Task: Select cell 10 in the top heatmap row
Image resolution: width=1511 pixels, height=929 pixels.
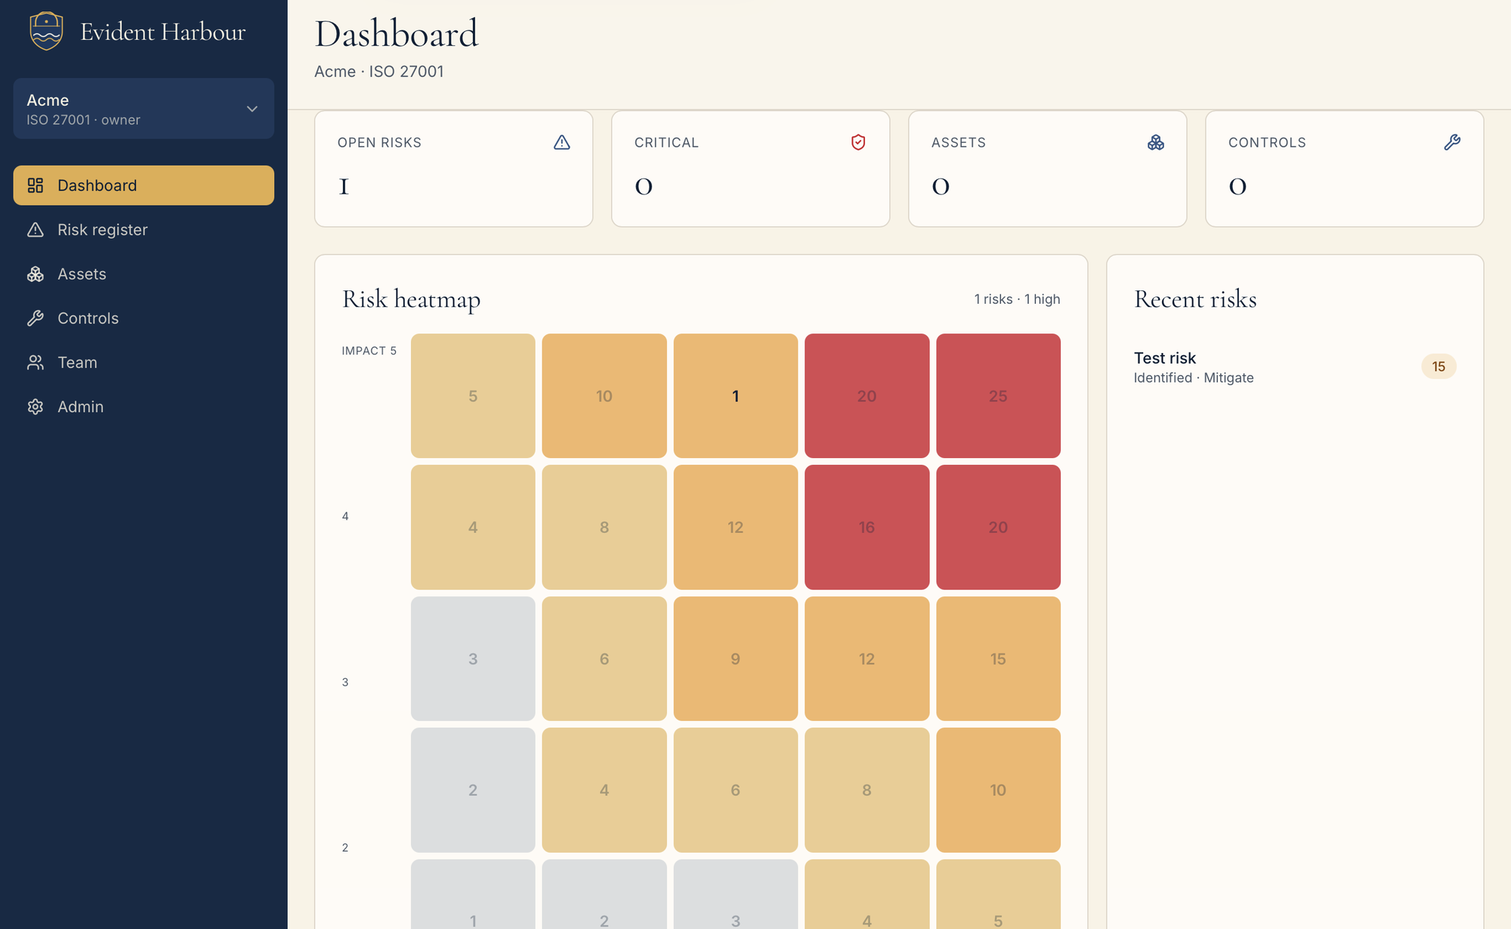Action: (604, 396)
